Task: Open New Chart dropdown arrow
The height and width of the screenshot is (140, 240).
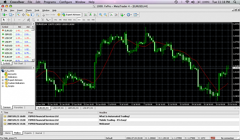Action: tap(7, 15)
